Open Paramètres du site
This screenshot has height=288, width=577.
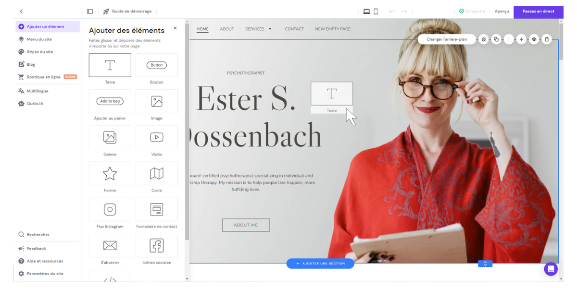(x=48, y=274)
